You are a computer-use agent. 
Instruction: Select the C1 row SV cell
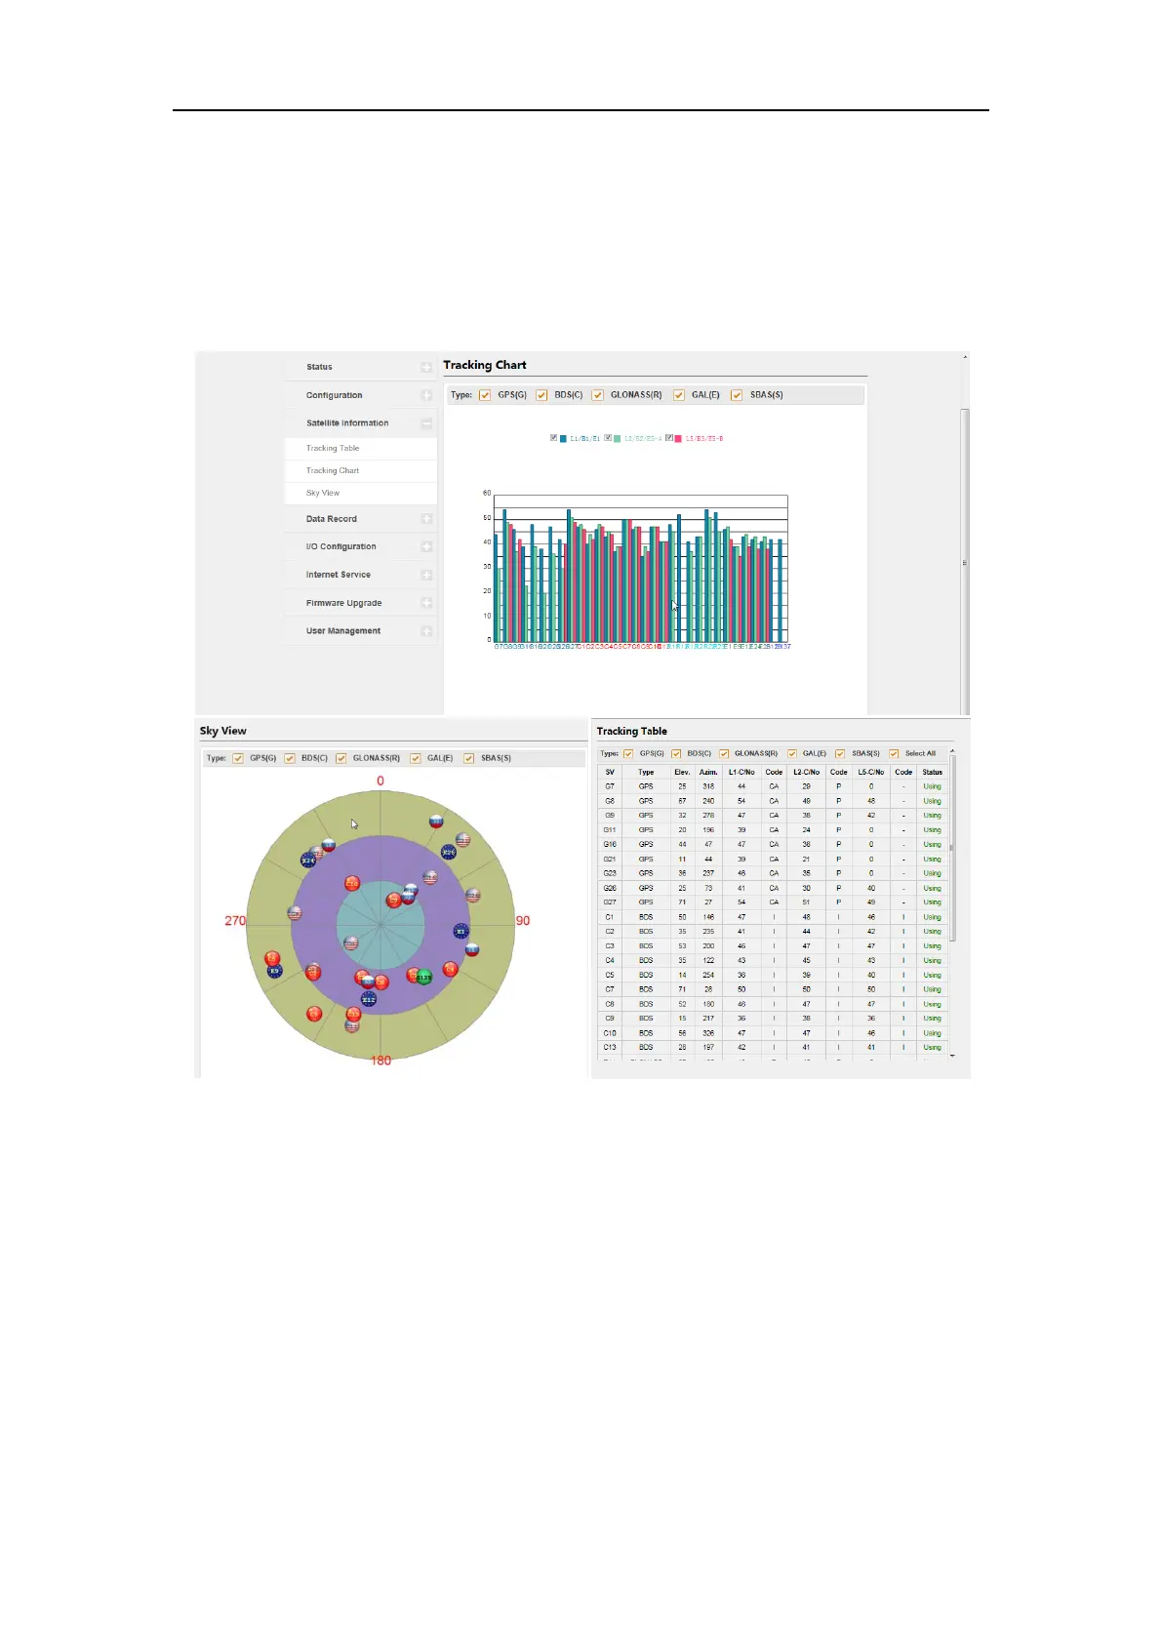[x=610, y=917]
